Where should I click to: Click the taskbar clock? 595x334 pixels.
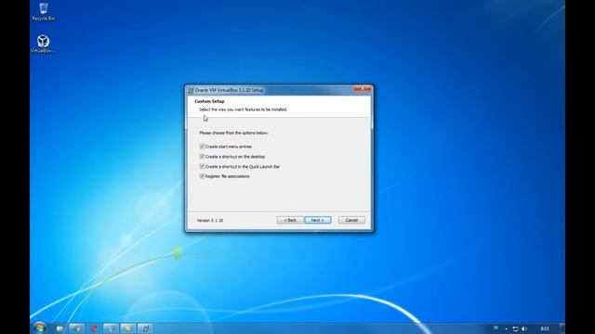[x=545, y=328]
